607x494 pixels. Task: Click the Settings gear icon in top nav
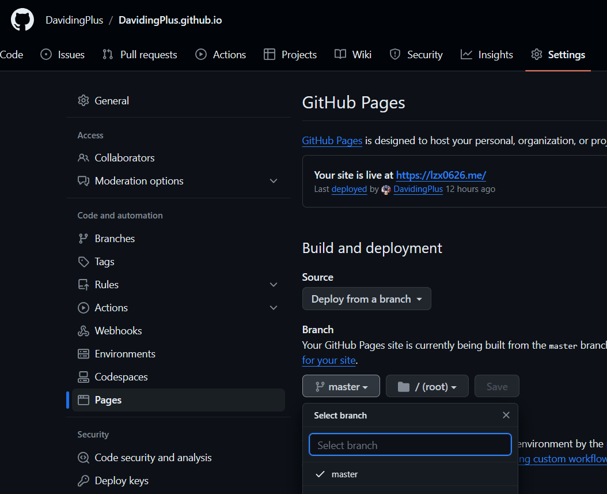coord(537,55)
